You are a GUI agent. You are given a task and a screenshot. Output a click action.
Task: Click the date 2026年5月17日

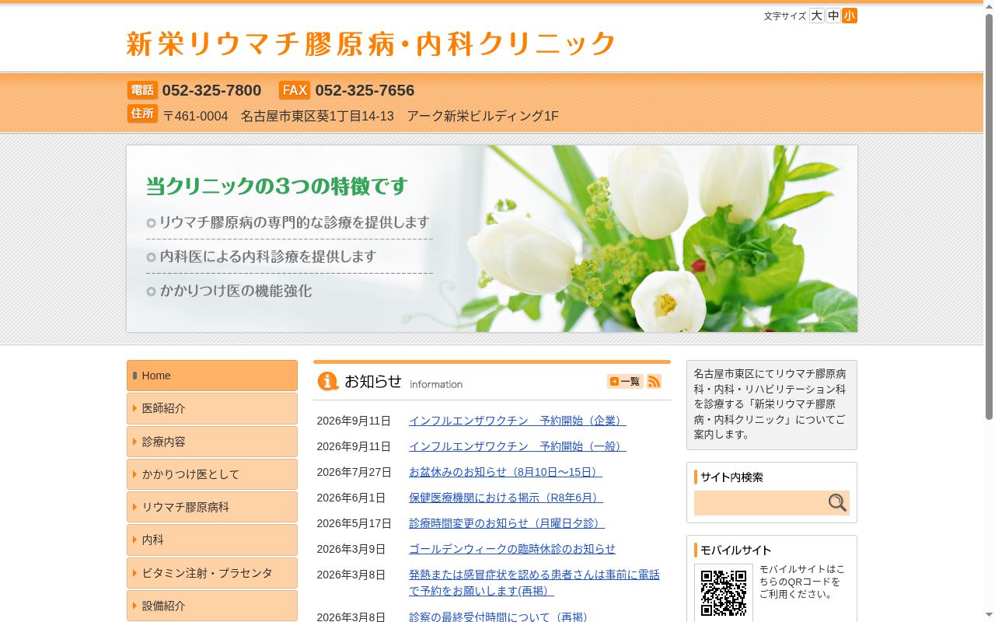pos(354,523)
